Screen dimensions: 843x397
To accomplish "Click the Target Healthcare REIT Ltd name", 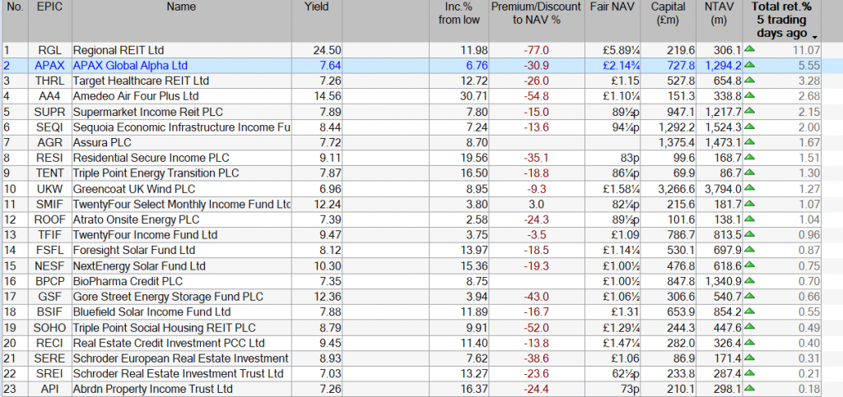I will [x=141, y=81].
